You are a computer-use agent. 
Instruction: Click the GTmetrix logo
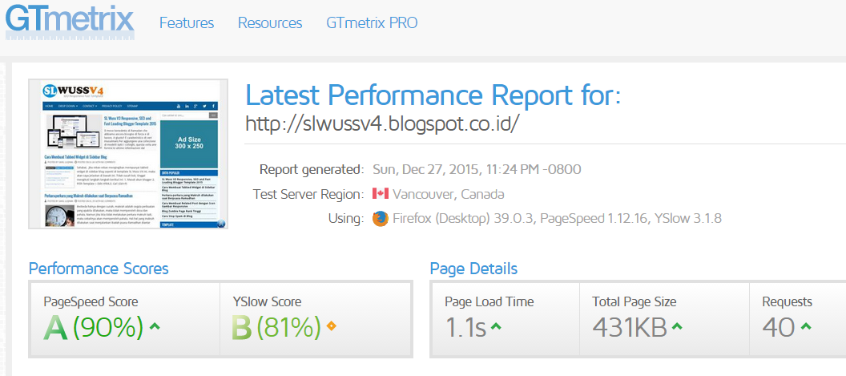(70, 20)
